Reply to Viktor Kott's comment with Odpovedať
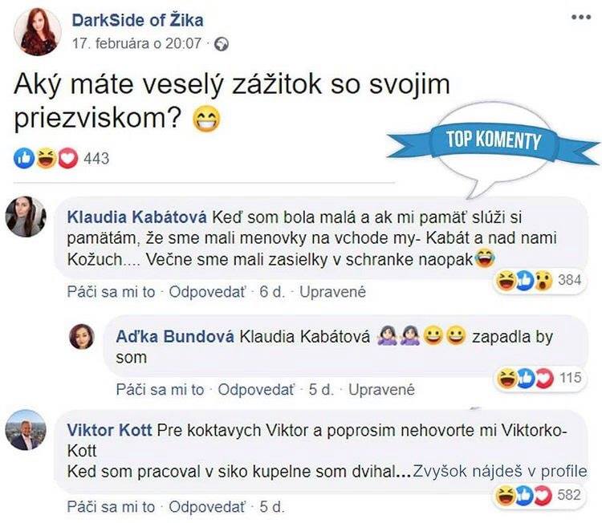Image resolution: width=602 pixels, height=523 pixels. [207, 507]
